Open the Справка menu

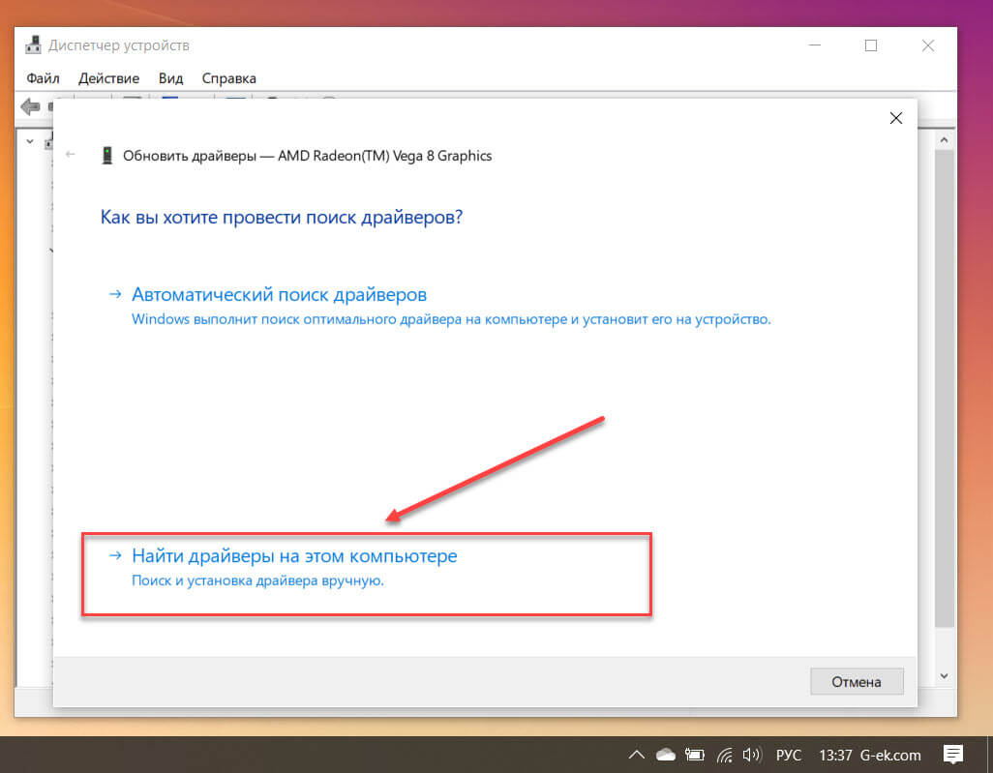228,78
